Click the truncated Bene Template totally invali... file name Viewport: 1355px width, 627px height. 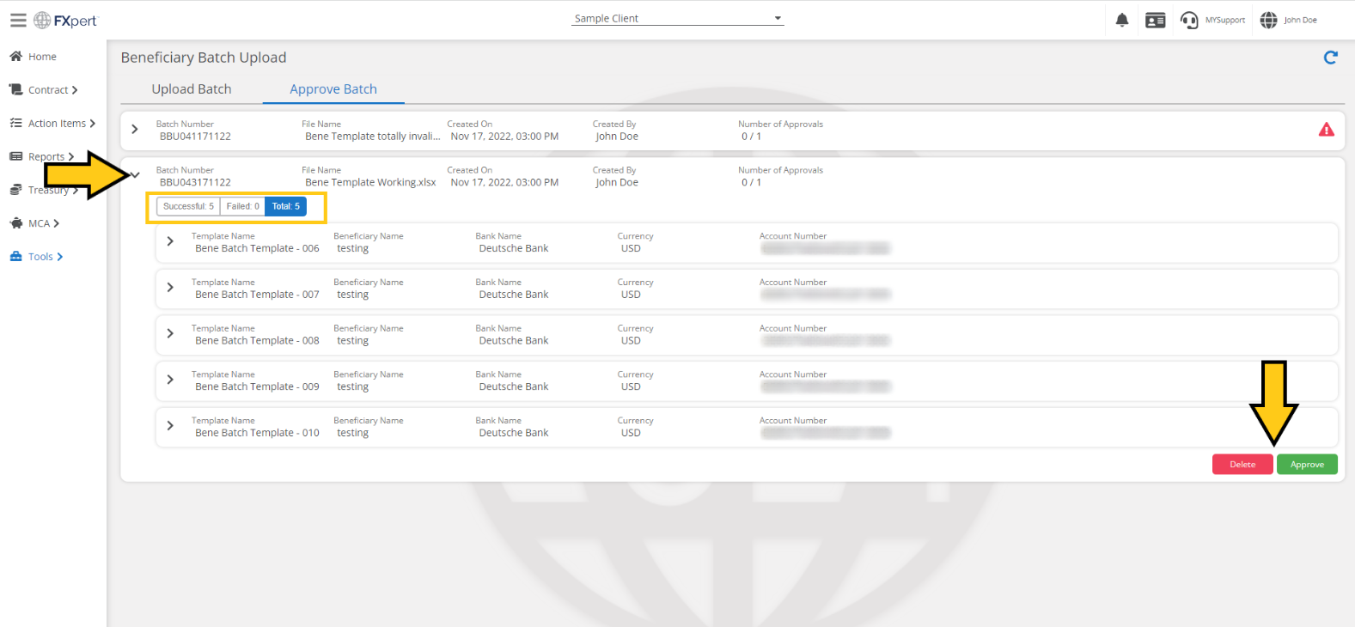[372, 136]
